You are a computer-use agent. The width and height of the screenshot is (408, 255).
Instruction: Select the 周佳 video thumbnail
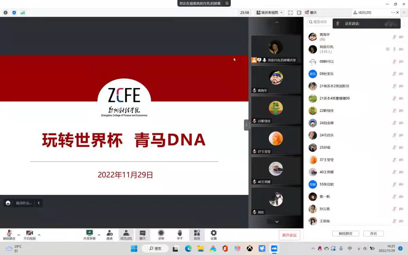[x=276, y=201]
